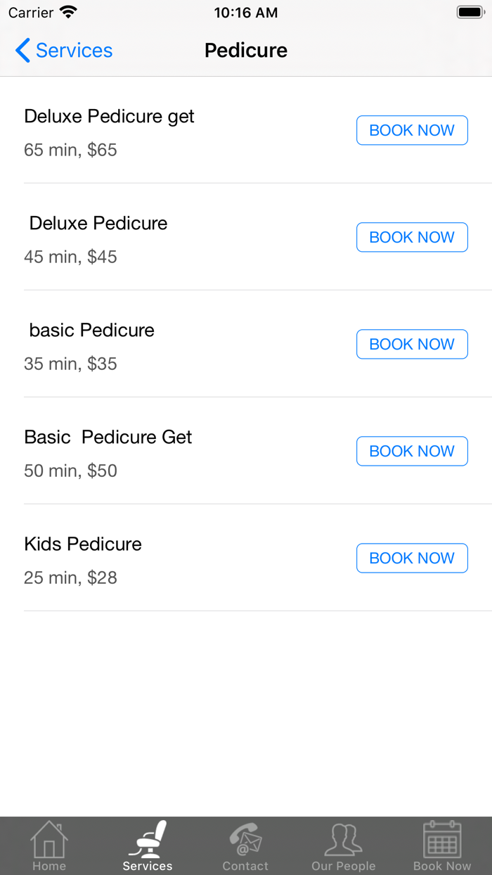492x875 pixels.
Task: Book the 45 min Deluxe Pedicure
Action: pos(412,237)
